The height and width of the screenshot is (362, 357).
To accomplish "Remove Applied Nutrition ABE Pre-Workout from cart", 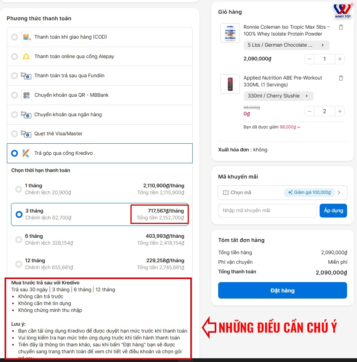I will tap(341, 78).
